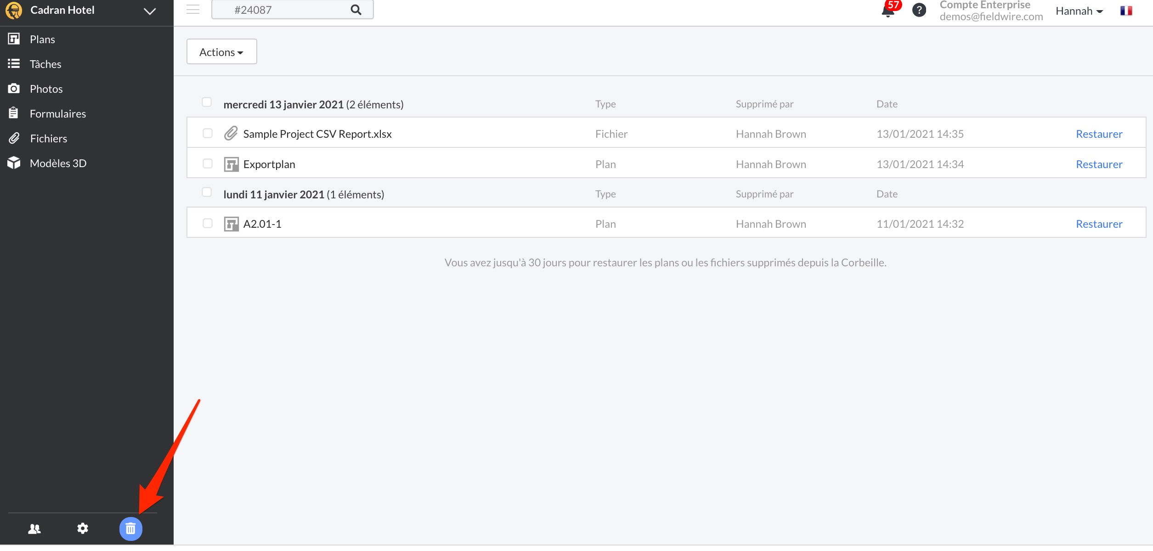Go to Formulaires section

pyautogui.click(x=58, y=114)
